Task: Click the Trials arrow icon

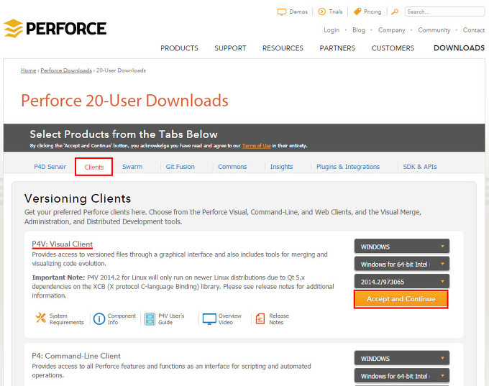Action: [322, 12]
